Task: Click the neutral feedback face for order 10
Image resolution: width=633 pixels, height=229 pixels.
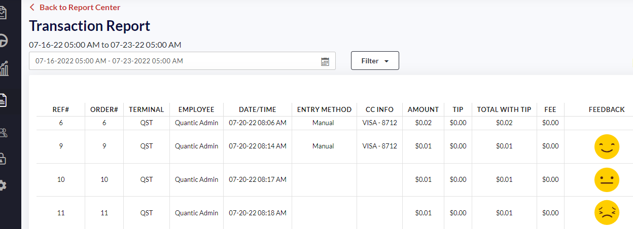Action: tap(607, 180)
